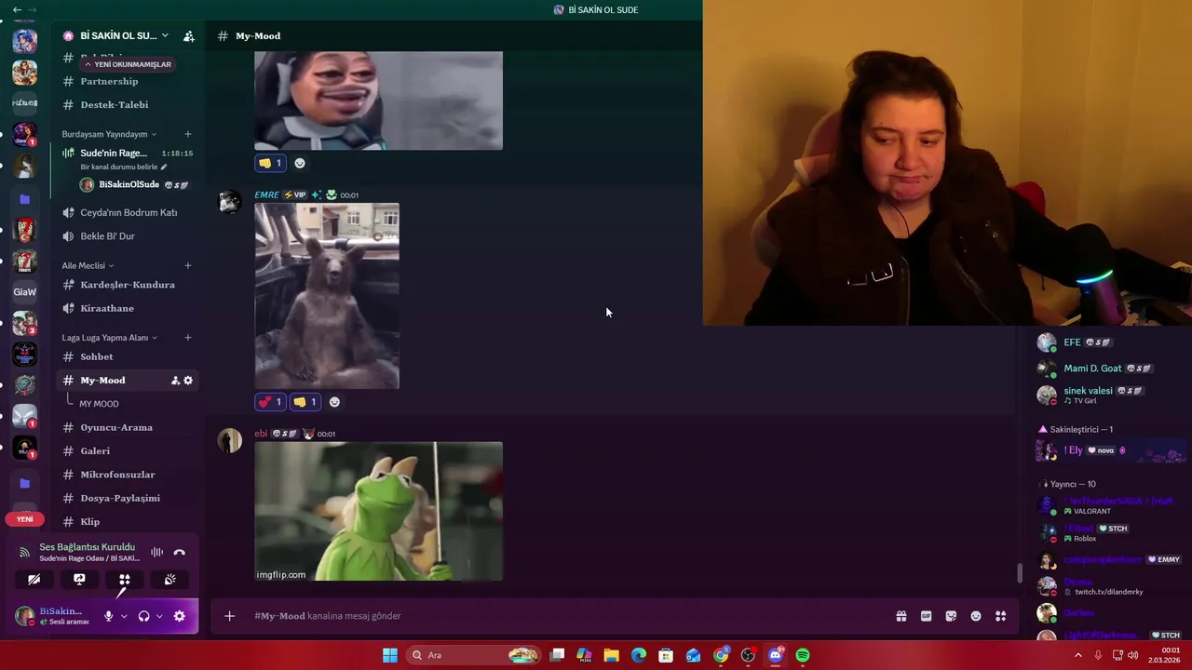
Task: Open activities launcher in voice panel
Action: pos(124,580)
